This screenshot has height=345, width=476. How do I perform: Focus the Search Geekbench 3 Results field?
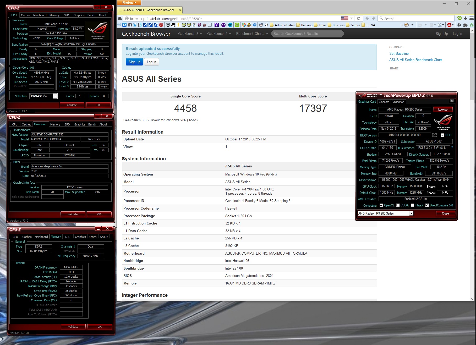pos(307,34)
